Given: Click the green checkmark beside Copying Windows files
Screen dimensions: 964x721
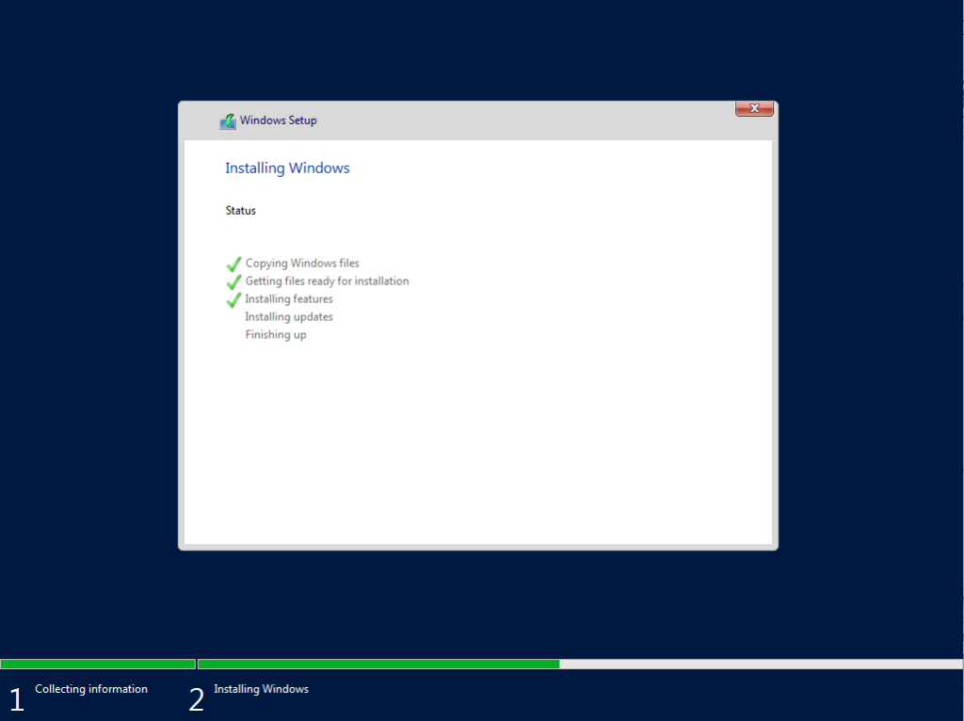Looking at the screenshot, I should 233,264.
